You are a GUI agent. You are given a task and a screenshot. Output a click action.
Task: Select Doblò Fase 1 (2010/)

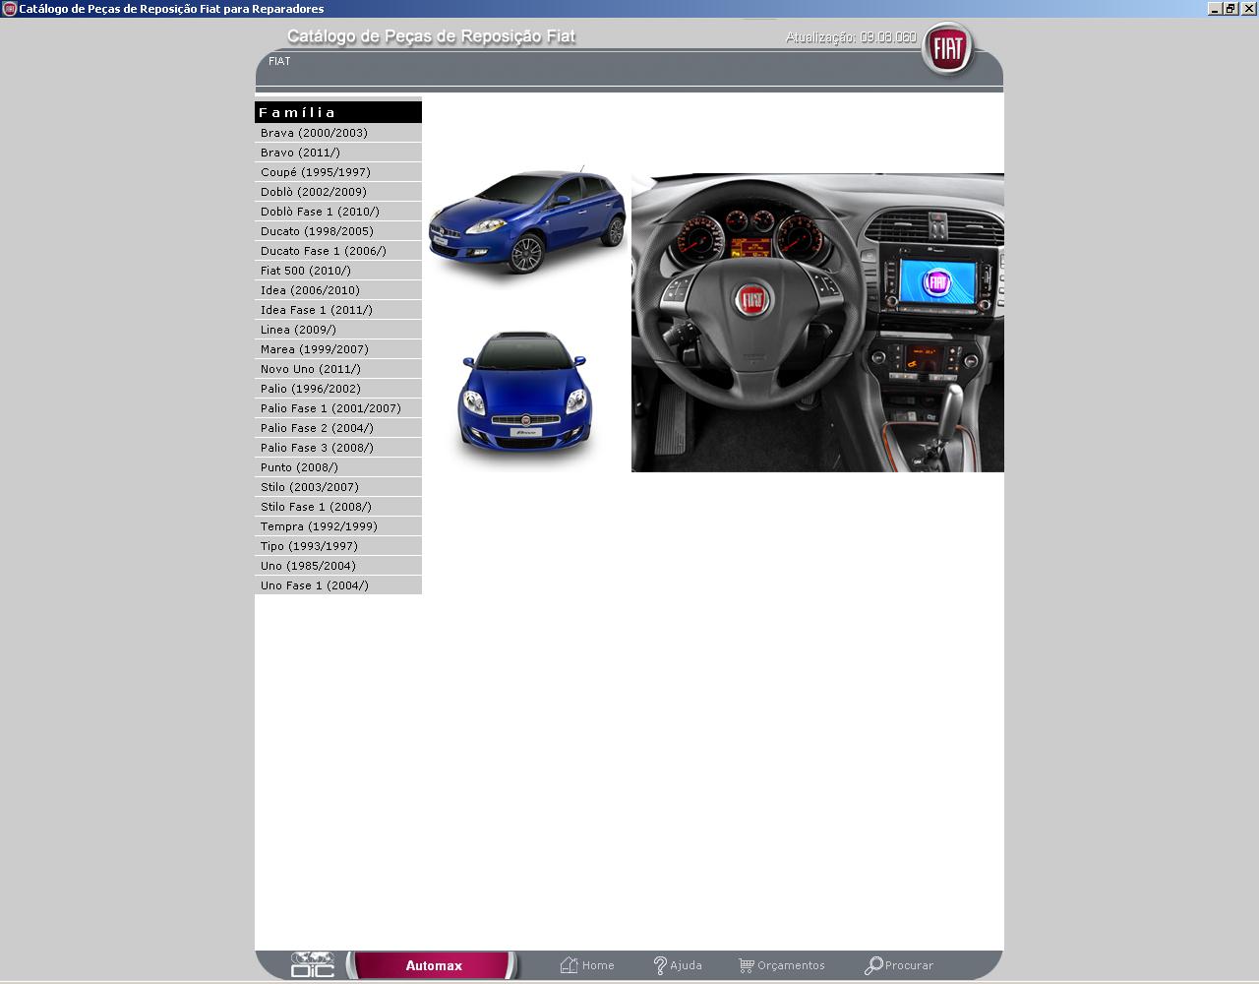(338, 212)
